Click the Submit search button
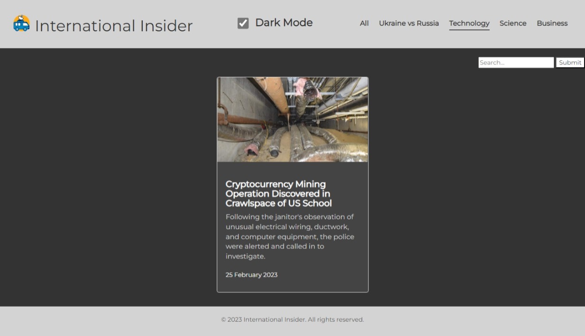 pos(570,63)
